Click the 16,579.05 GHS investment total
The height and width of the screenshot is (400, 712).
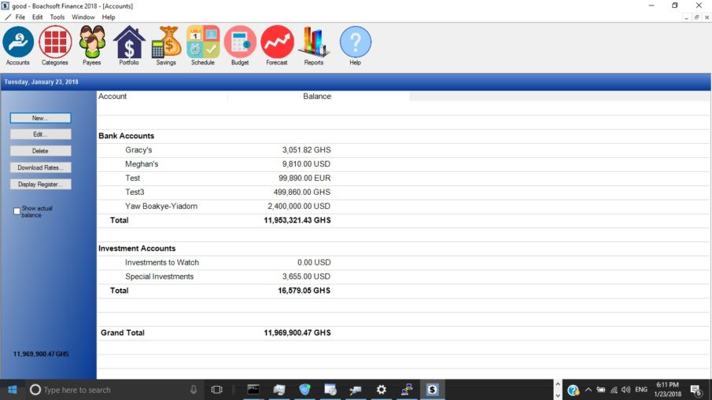point(304,291)
